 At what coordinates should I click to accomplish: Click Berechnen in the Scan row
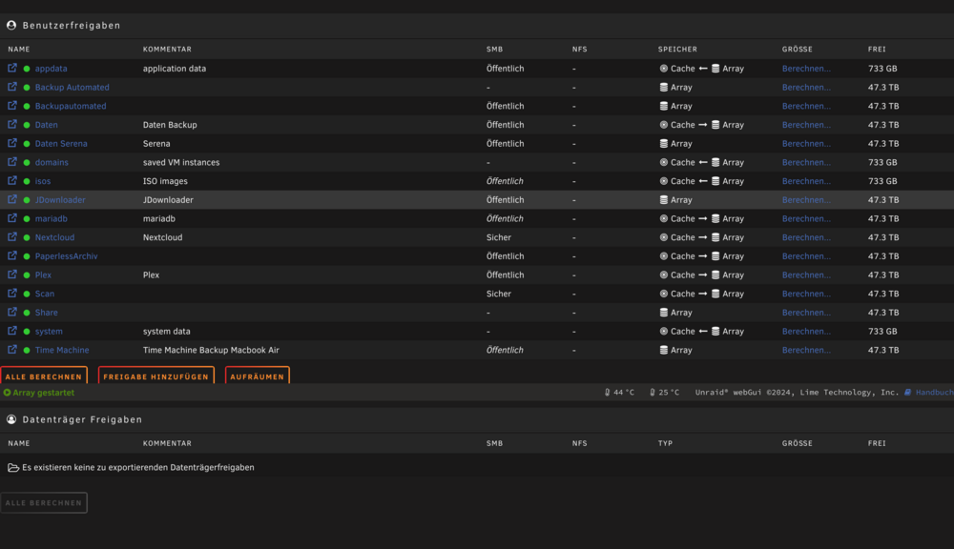(806, 294)
